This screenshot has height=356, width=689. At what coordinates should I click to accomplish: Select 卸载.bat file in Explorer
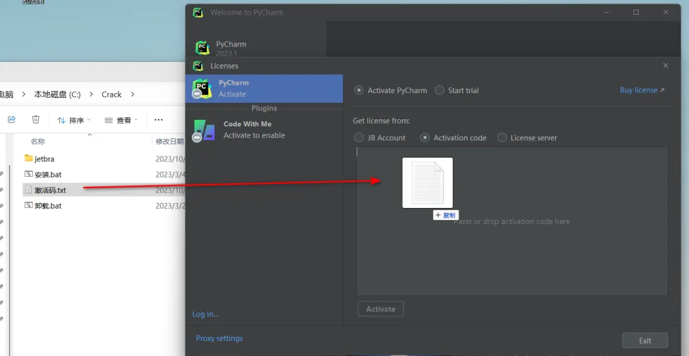pyautogui.click(x=48, y=205)
